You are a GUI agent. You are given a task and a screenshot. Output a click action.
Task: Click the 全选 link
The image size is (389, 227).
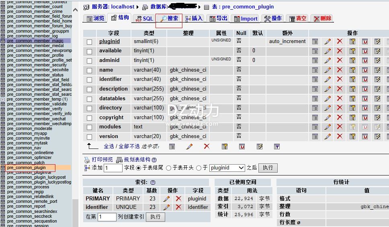109,146
